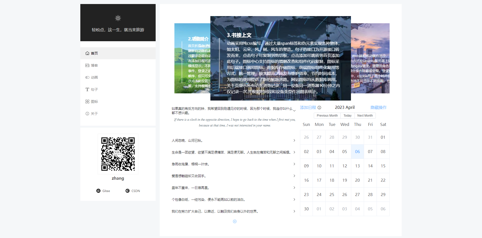
Task: Toggle the sun theme icon
Action: [118, 18]
